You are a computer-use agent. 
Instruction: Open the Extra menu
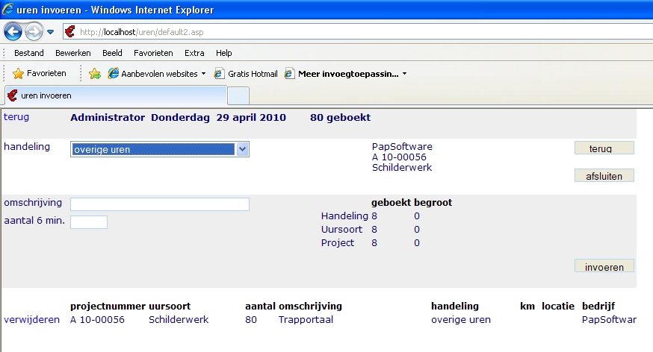click(194, 53)
